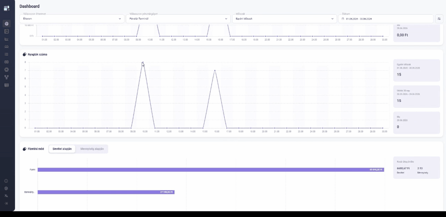Click the filter sliders button beside date

click(x=439, y=19)
